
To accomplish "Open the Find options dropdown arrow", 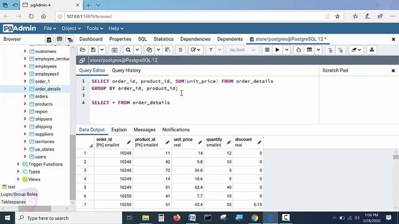I will [137, 50].
